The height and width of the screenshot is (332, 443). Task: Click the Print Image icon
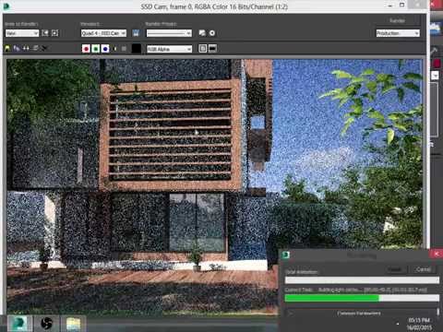coord(35,48)
